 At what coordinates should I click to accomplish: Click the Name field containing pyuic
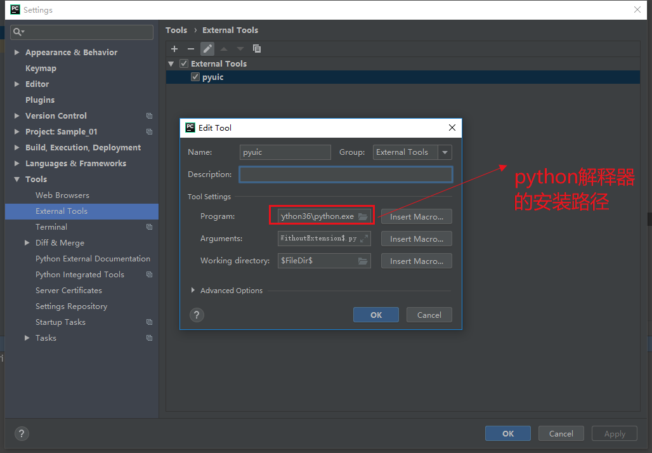[x=285, y=152]
